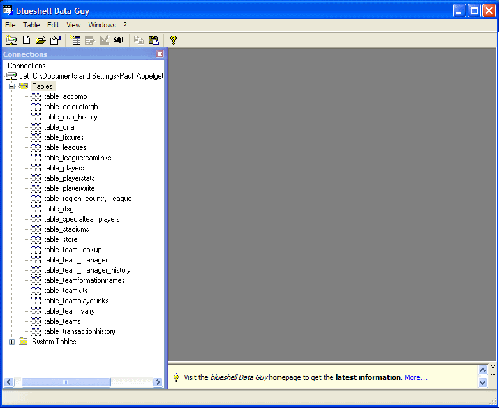Open the File menu
The height and width of the screenshot is (408, 499).
click(x=10, y=25)
